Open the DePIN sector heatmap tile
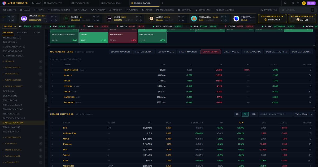Screen dimensions: 318x167 [94, 37]
